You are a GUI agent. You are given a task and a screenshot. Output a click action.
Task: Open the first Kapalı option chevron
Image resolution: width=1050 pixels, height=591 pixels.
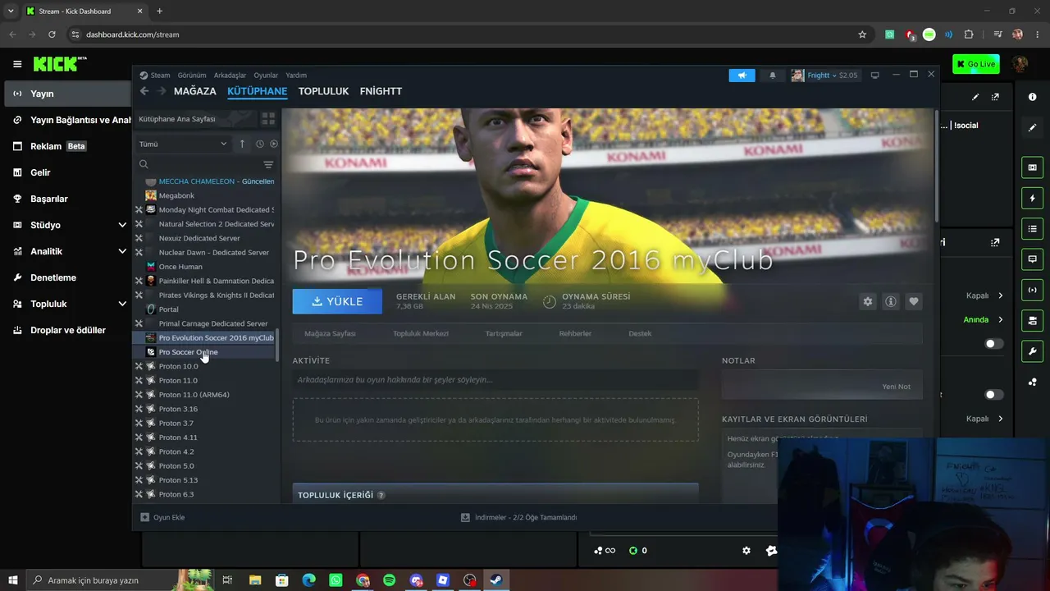1001,295
